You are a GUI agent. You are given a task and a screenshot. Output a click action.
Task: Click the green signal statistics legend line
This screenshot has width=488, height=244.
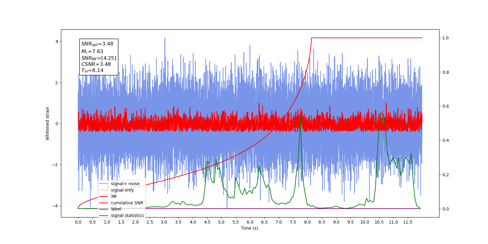[104, 216]
